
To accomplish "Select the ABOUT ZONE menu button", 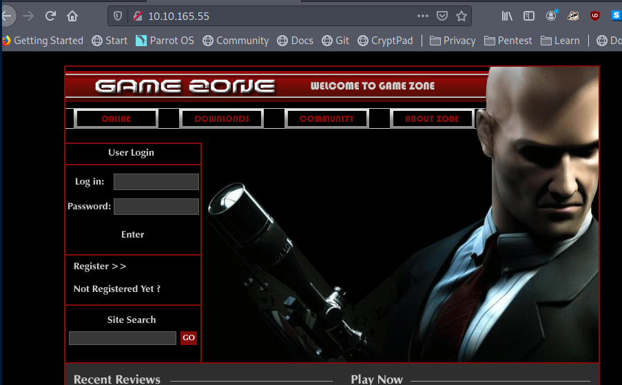I will [432, 118].
